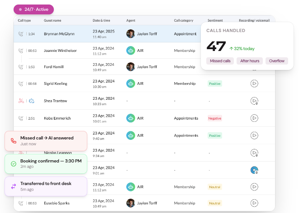Play recording for Eusebio Sparks call

[254, 203]
